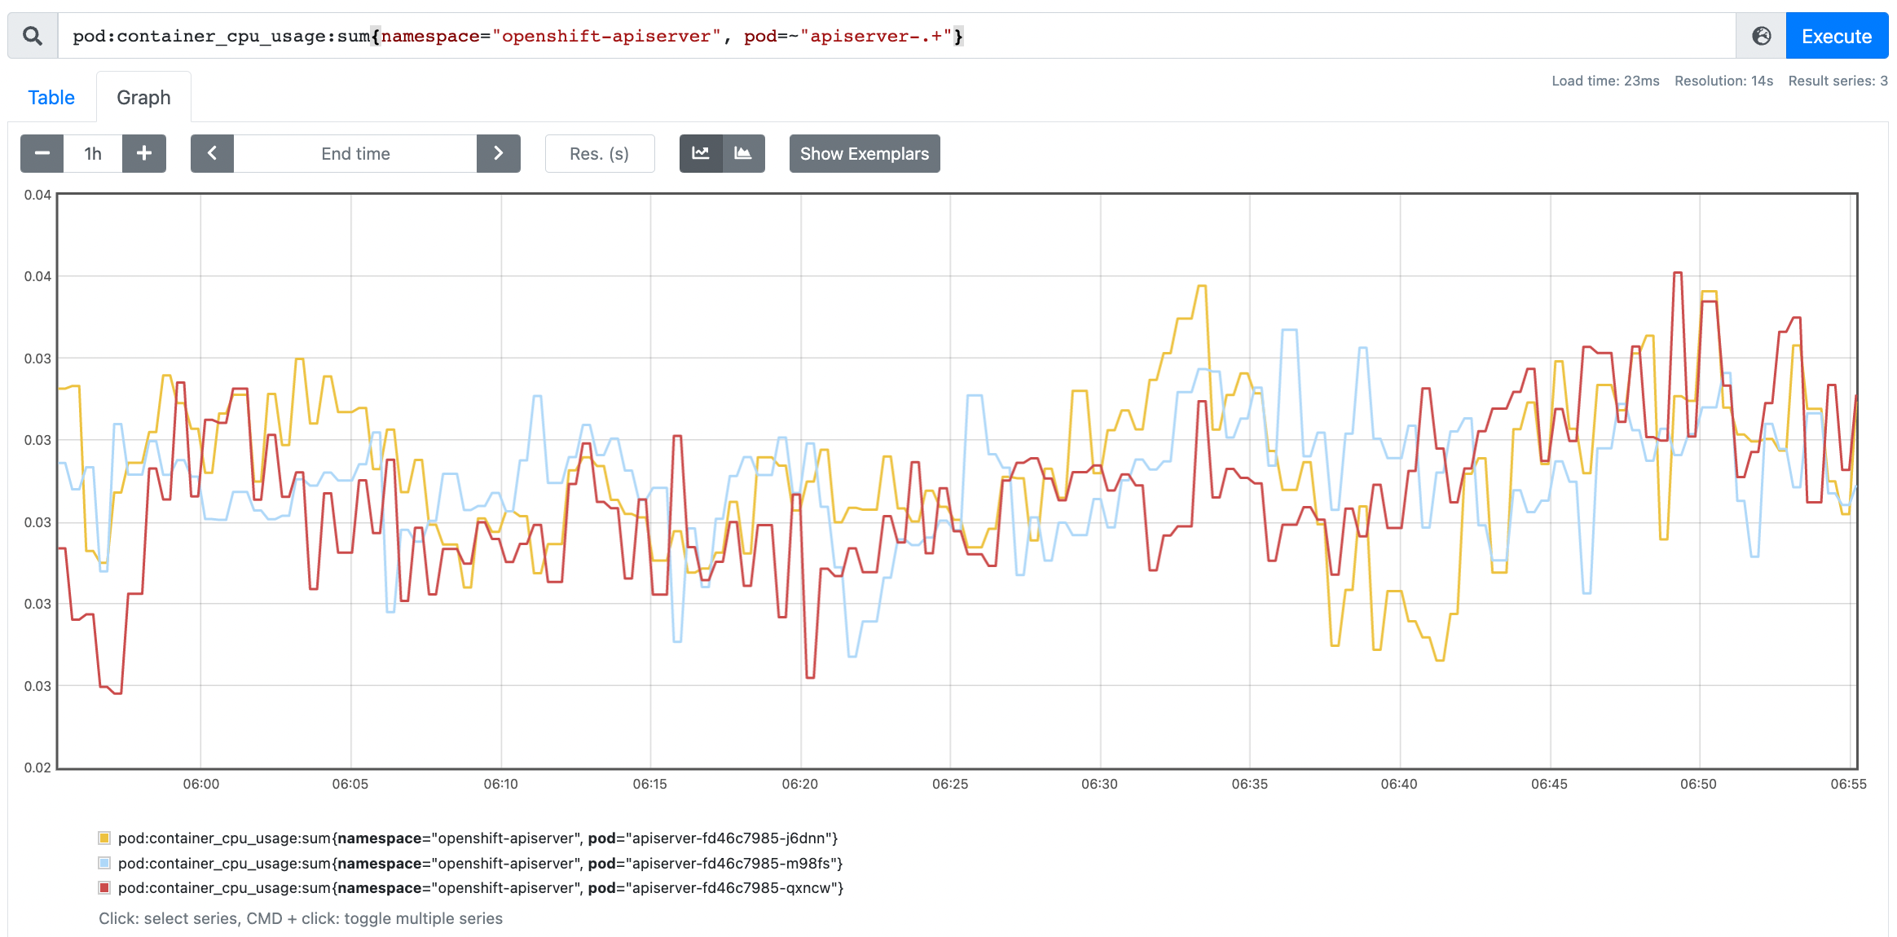Increase range with plus button

click(144, 153)
